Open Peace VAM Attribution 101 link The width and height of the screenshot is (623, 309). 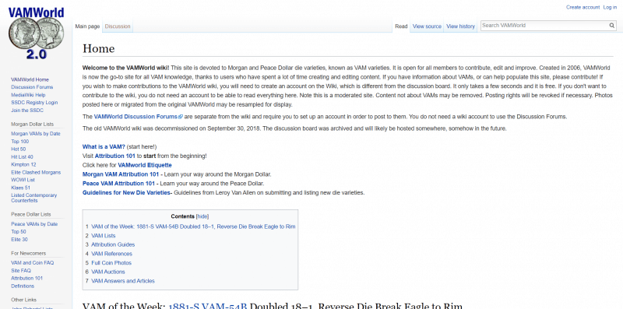118,184
